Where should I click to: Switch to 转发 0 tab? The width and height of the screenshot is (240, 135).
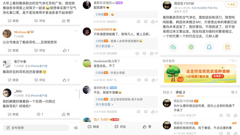[168, 93]
